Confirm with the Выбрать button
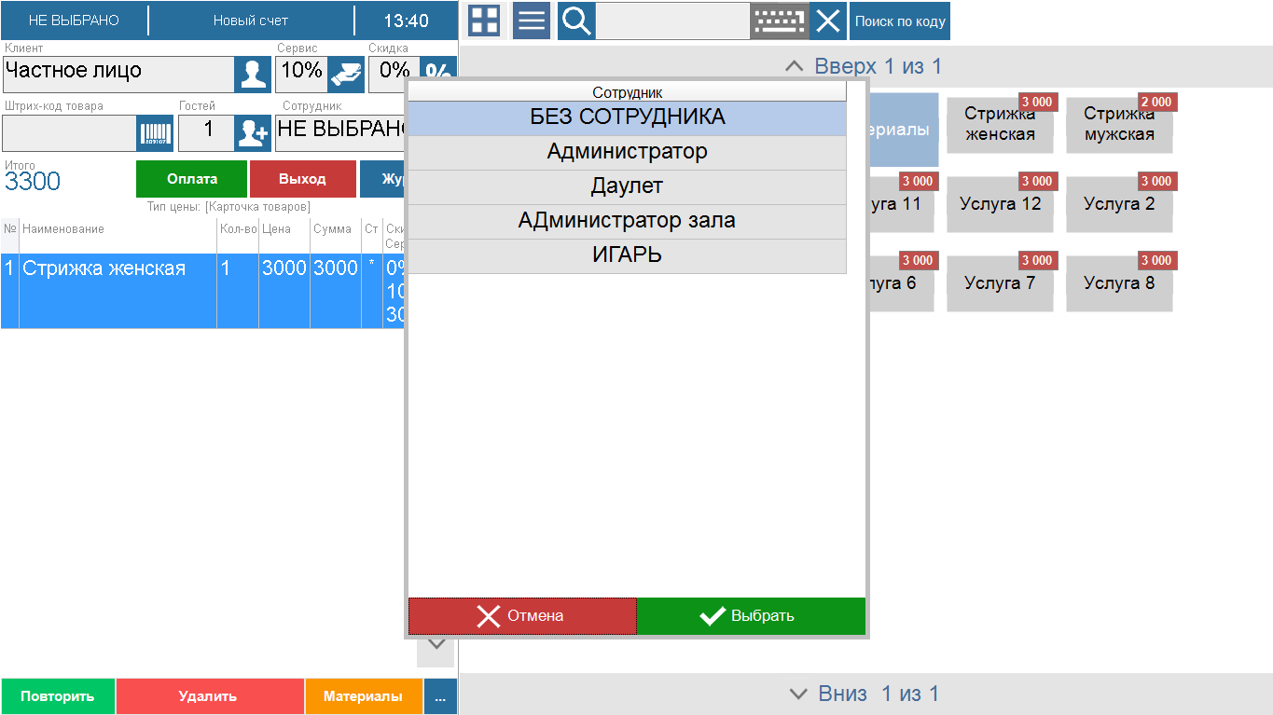The width and height of the screenshot is (1273, 715). point(751,615)
